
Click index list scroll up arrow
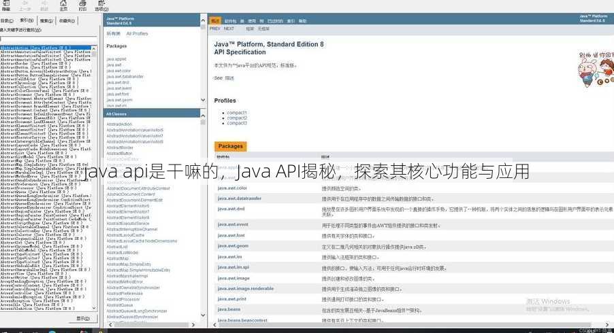[94, 48]
